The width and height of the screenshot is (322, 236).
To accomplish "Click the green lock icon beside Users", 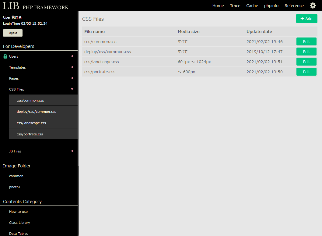I will click(x=5, y=56).
